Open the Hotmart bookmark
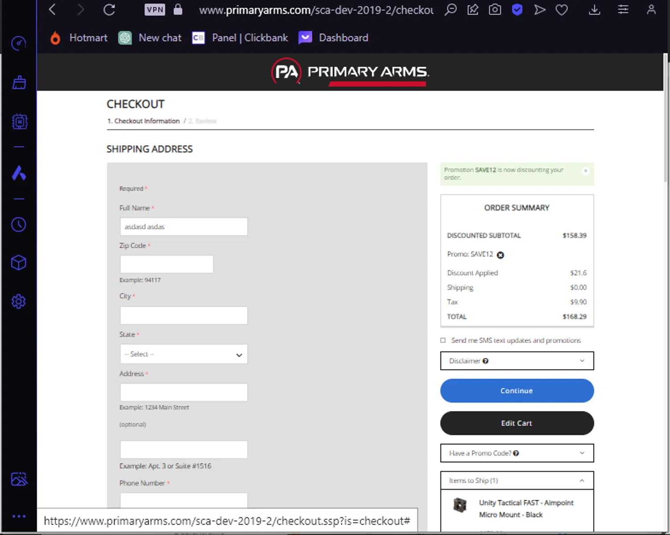 [79, 38]
